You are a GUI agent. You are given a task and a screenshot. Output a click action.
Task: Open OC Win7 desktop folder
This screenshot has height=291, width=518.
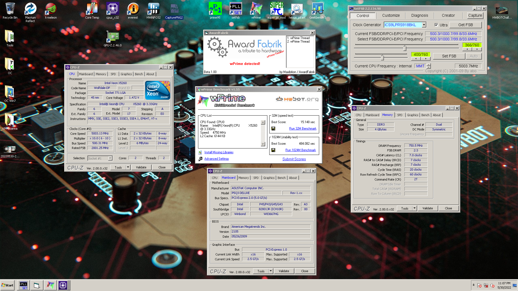tap(10, 94)
